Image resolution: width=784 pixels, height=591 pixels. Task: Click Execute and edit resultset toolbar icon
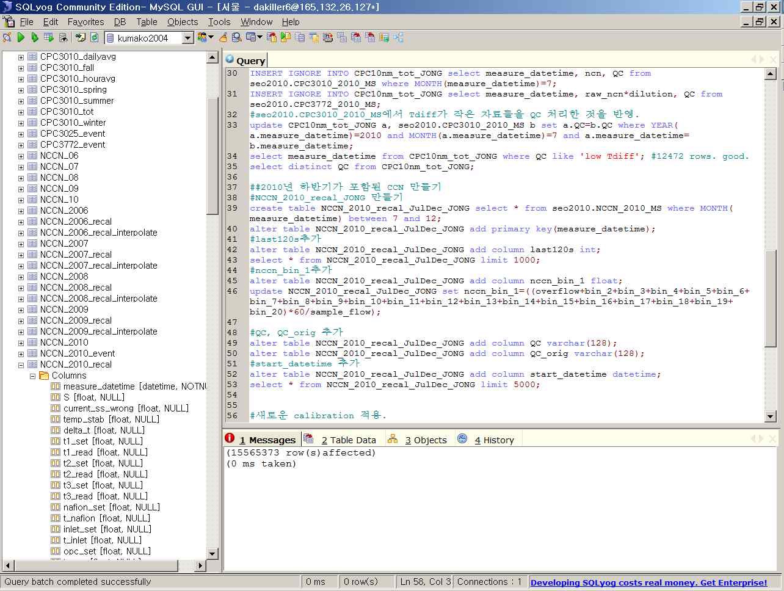pos(49,38)
